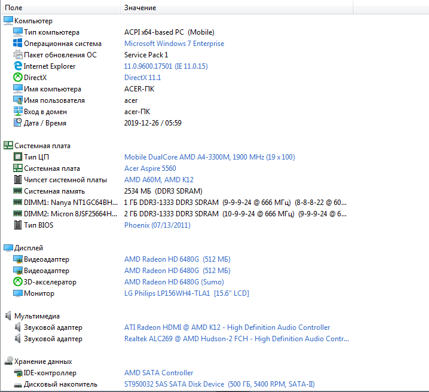This screenshot has width=429, height=392.
Task: Open the Acer Aspire 5560 link
Action: tap(150, 169)
